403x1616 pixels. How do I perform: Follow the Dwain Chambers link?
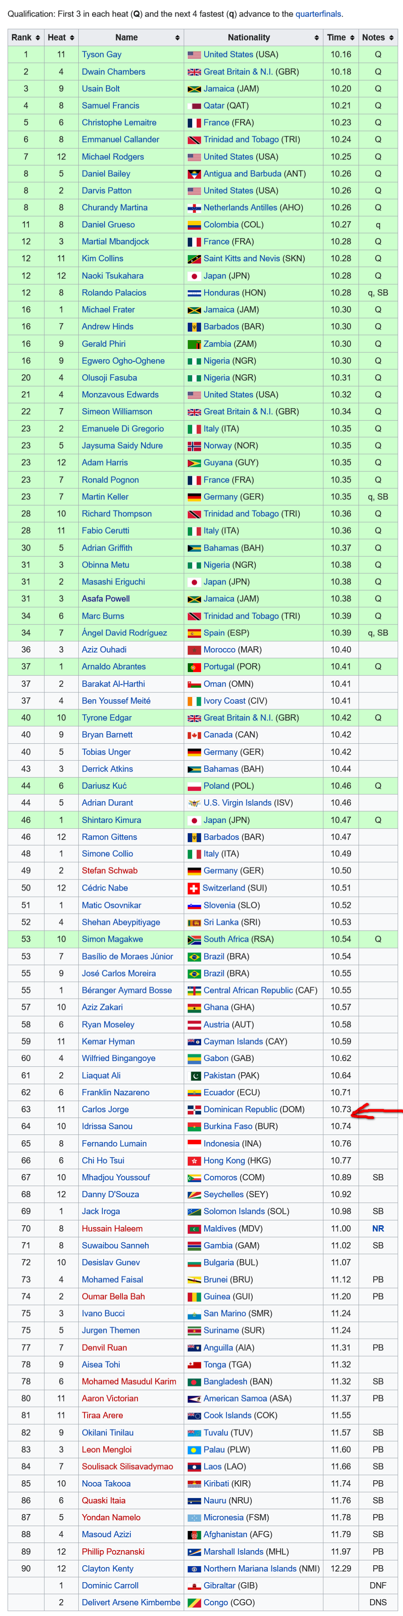pyautogui.click(x=113, y=72)
